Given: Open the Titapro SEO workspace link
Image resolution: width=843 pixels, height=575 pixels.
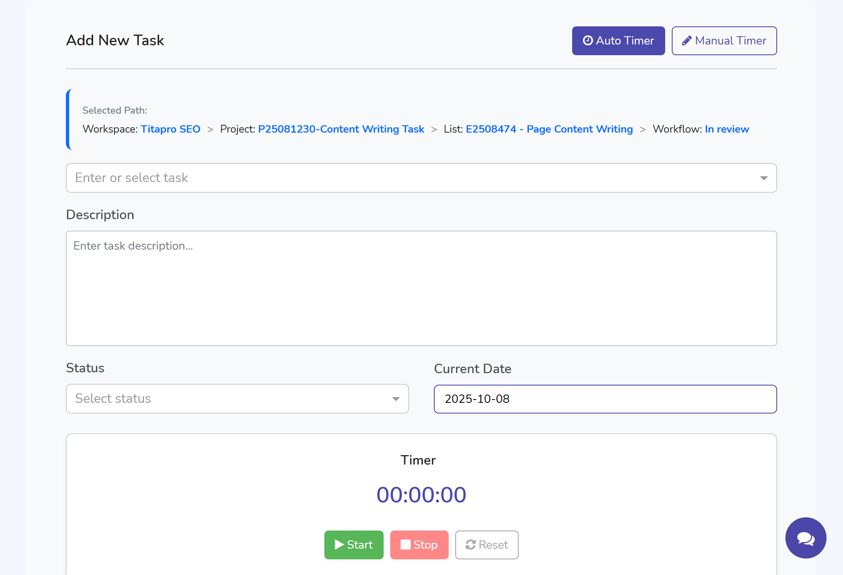Looking at the screenshot, I should (170, 129).
